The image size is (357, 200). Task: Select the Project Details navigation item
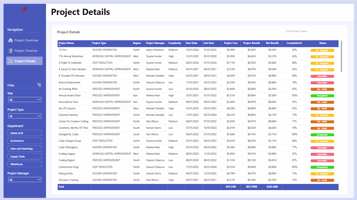click(x=24, y=61)
